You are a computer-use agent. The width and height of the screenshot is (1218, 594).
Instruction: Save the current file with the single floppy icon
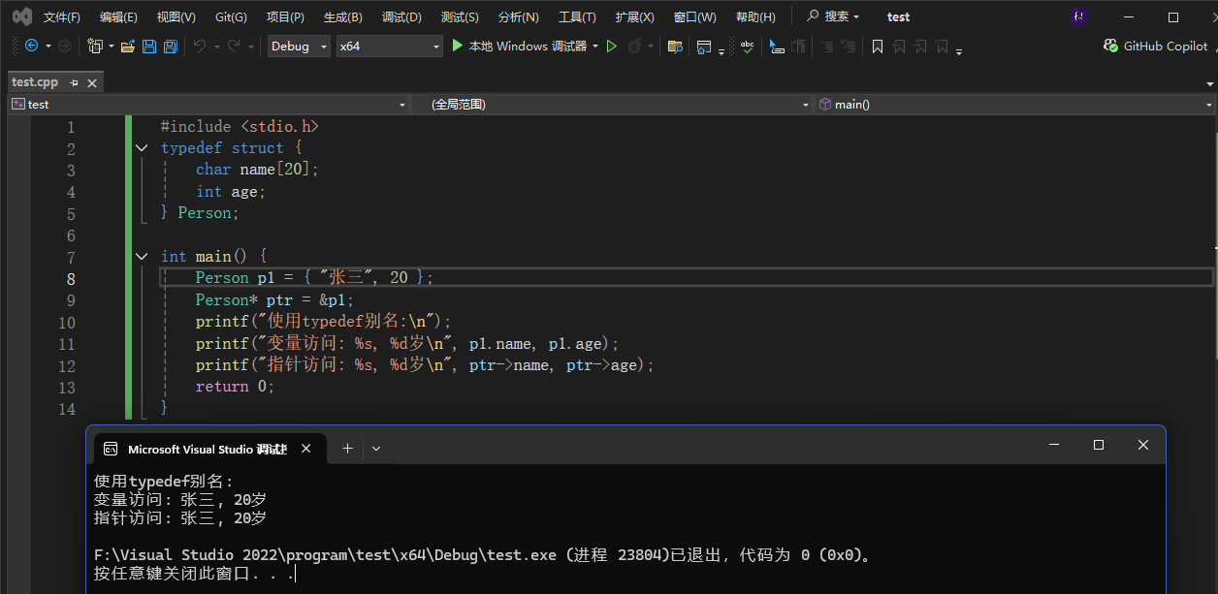(x=149, y=46)
